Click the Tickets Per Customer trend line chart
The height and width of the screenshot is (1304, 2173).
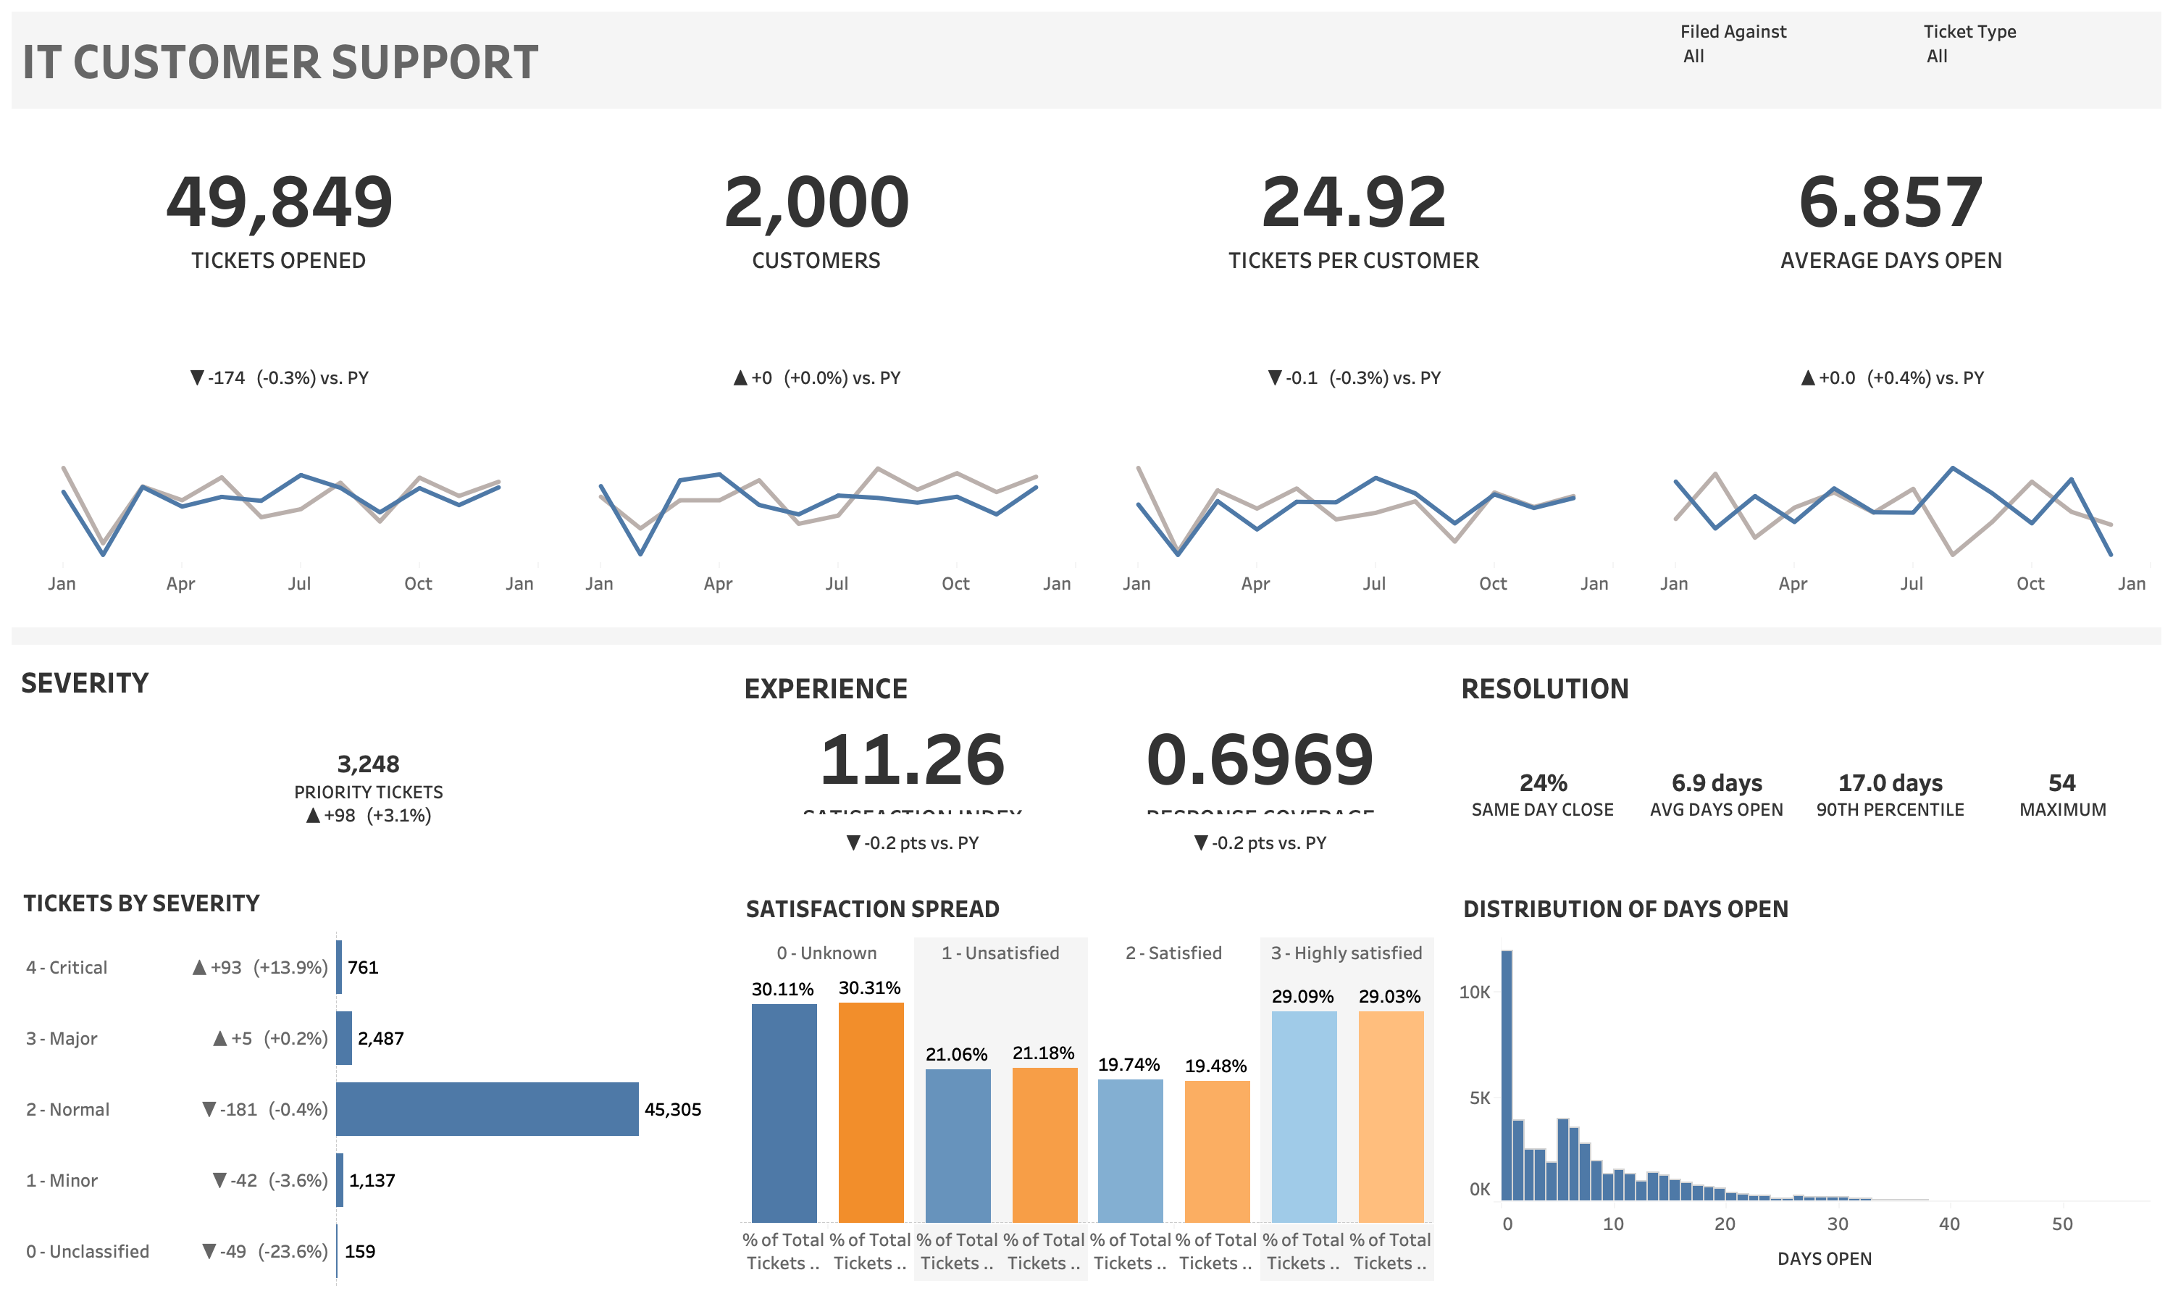[1355, 511]
